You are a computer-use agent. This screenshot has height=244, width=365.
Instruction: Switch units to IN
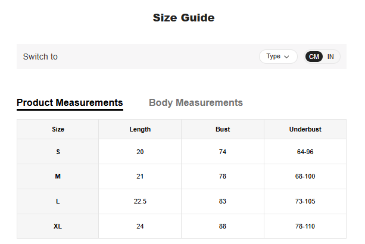coord(330,57)
